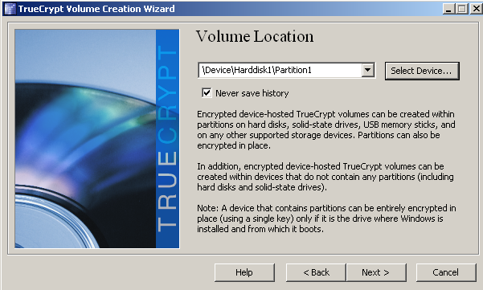Click the paragraph starting 'Encrypted device-hosted TrueCrypt'
The width and height of the screenshot is (483, 290).
point(326,129)
